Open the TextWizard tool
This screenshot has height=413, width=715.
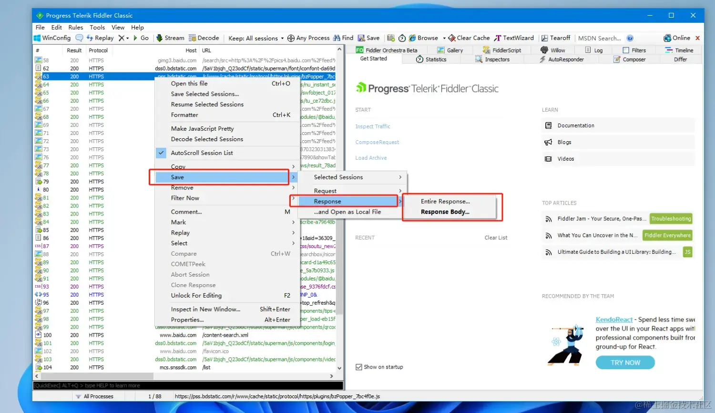click(x=514, y=38)
